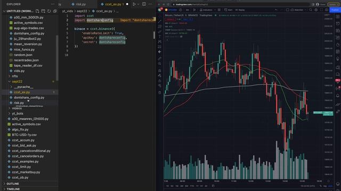Click the browser address bar showing tradingview.com
341x191 pixels.
click(240, 4)
